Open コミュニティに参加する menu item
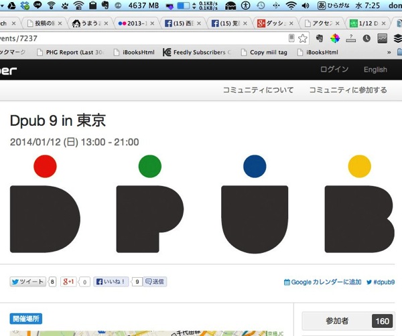This screenshot has width=402, height=336. tap(348, 90)
